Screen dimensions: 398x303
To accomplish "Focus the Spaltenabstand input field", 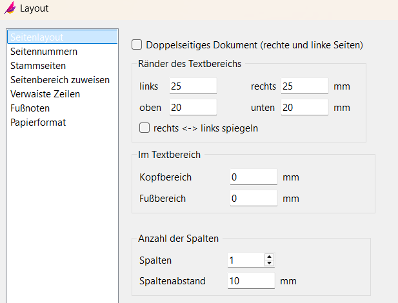I will (x=251, y=281).
